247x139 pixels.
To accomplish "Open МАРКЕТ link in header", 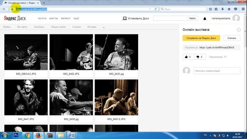I will [x=66, y=19].
